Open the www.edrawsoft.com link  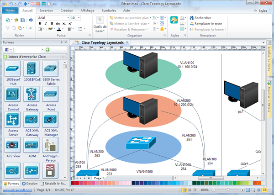tap(16, 190)
